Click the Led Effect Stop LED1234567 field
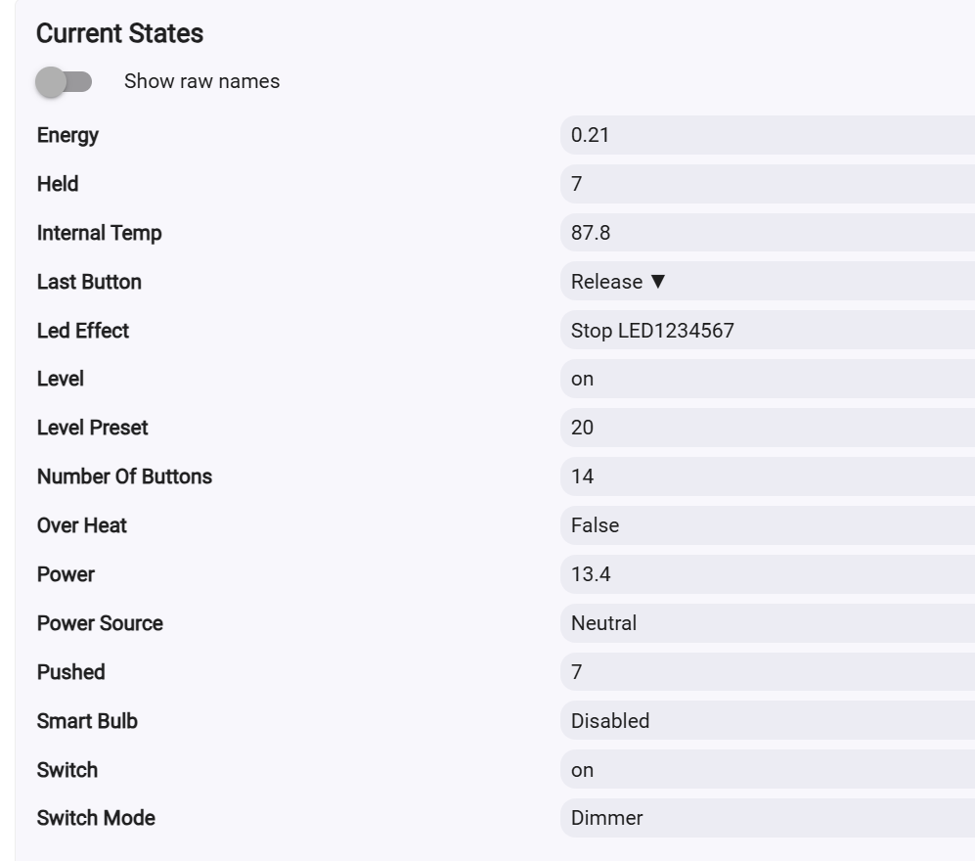The image size is (975, 861). point(768,331)
